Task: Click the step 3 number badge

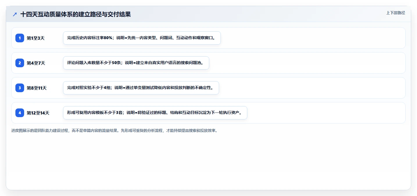Action: point(20,88)
